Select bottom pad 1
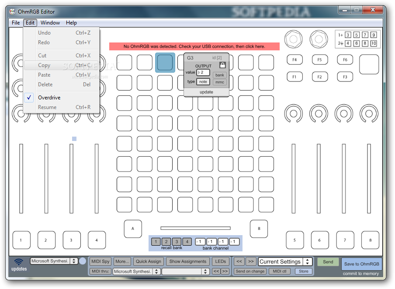Image resolution: width=395 pixels, height=289 pixels. (x=21, y=240)
